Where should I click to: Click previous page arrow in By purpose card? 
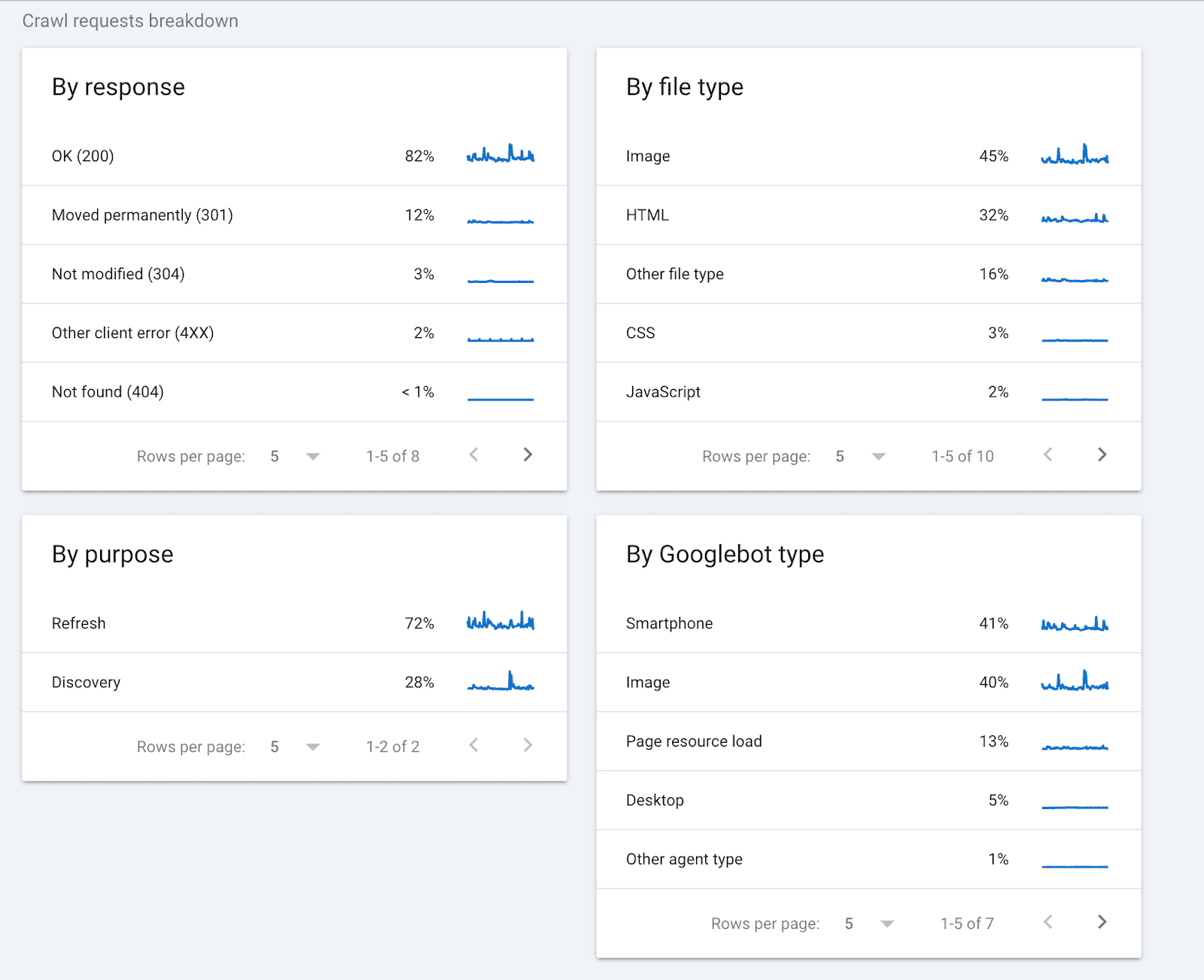pos(473,745)
